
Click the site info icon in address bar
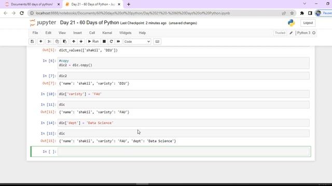tap(32, 13)
